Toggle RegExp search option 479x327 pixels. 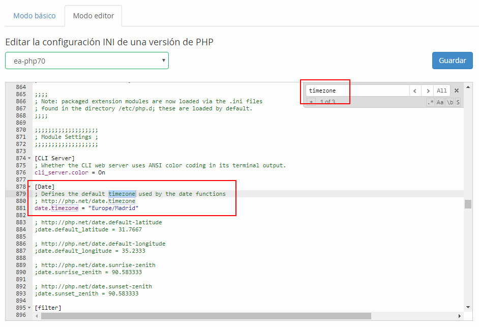(x=431, y=102)
